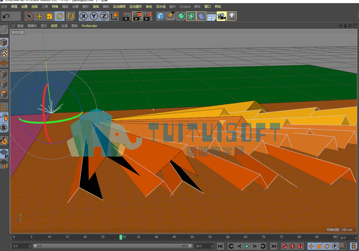This screenshot has height=251, width=359.
Task: Add a Cube primitive object
Action: click(161, 16)
